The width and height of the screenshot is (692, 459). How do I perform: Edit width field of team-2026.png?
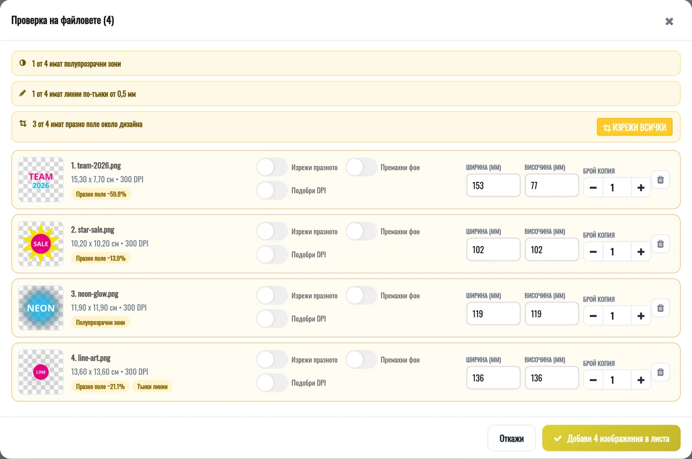(x=493, y=186)
